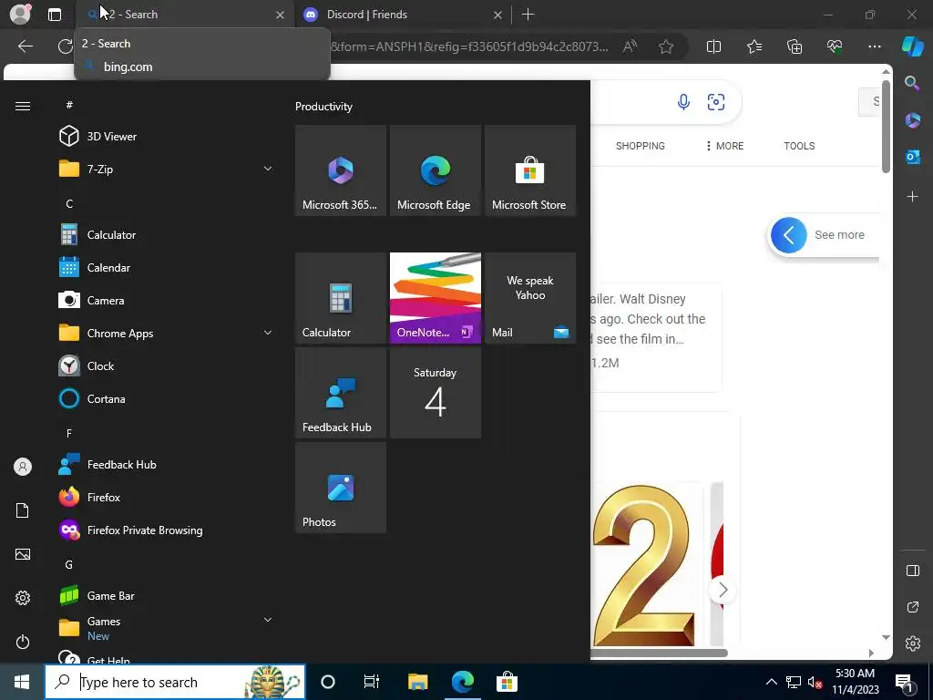Switch to the 2 - Search tab
Screen dimensions: 933x700
186,15
